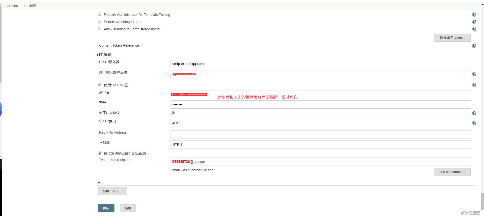Focus the 用户默认邮件后缀 input field
This screenshot has height=216, width=484.
coord(321,74)
